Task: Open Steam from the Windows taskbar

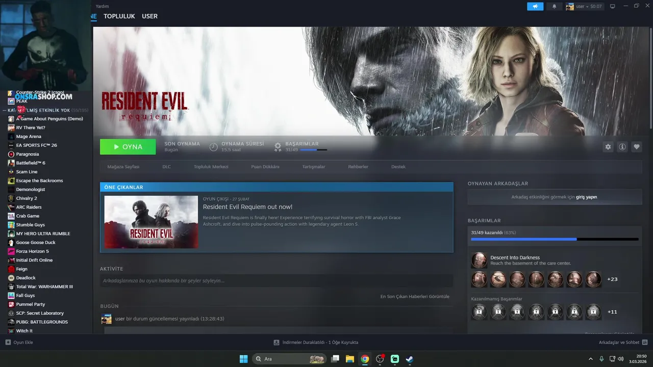Action: point(409,359)
